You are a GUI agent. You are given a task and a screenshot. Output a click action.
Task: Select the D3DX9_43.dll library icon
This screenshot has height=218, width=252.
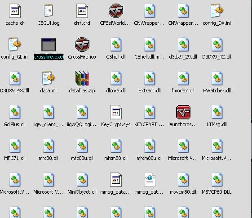coord(15,78)
